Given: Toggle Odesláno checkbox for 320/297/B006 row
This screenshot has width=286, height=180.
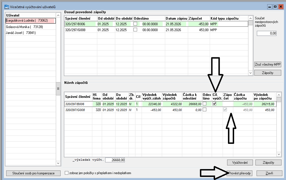Looking at the screenshot, I should [135, 24].
